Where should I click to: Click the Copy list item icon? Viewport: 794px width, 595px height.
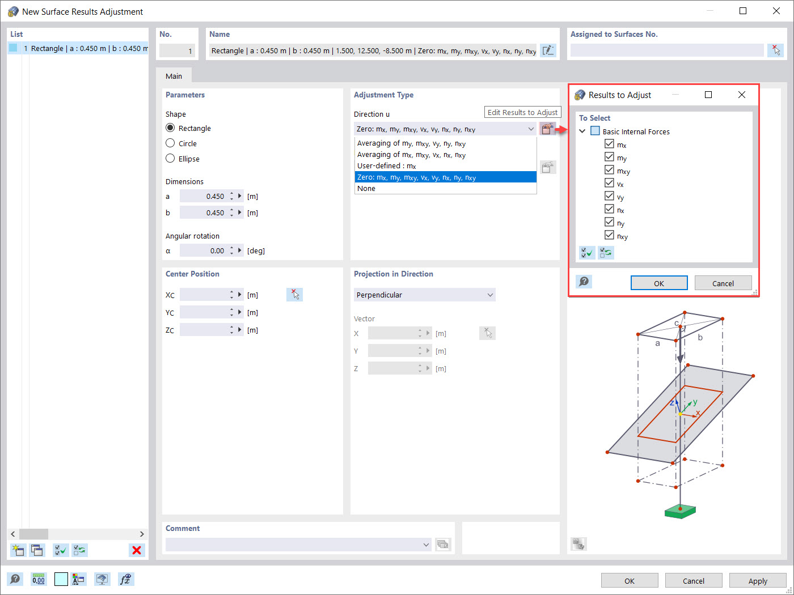37,550
